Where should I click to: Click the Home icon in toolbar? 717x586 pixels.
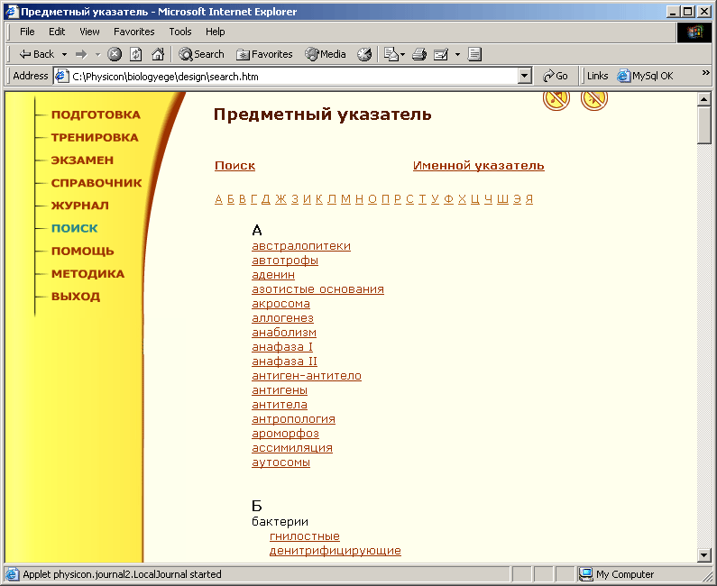(158, 54)
